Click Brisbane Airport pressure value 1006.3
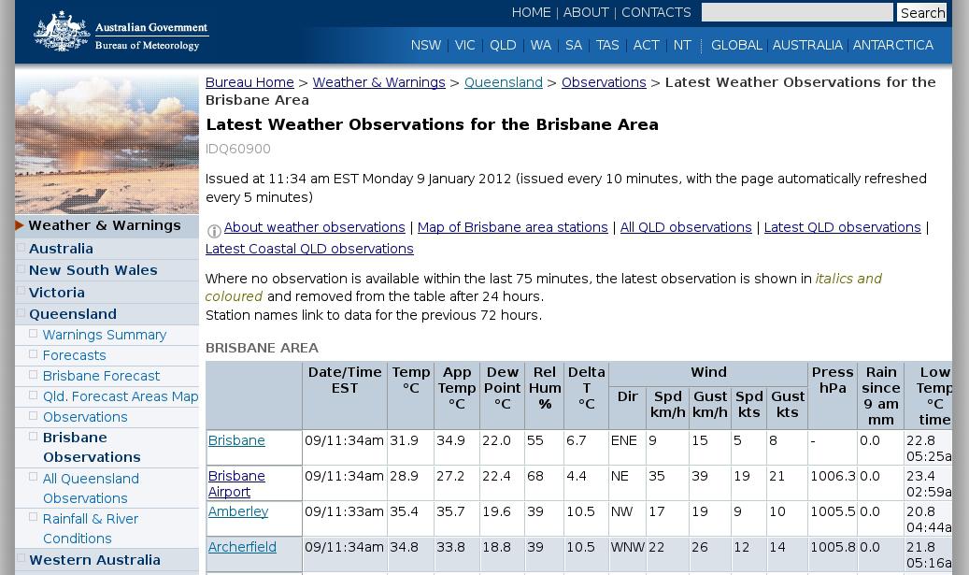 pyautogui.click(x=833, y=476)
